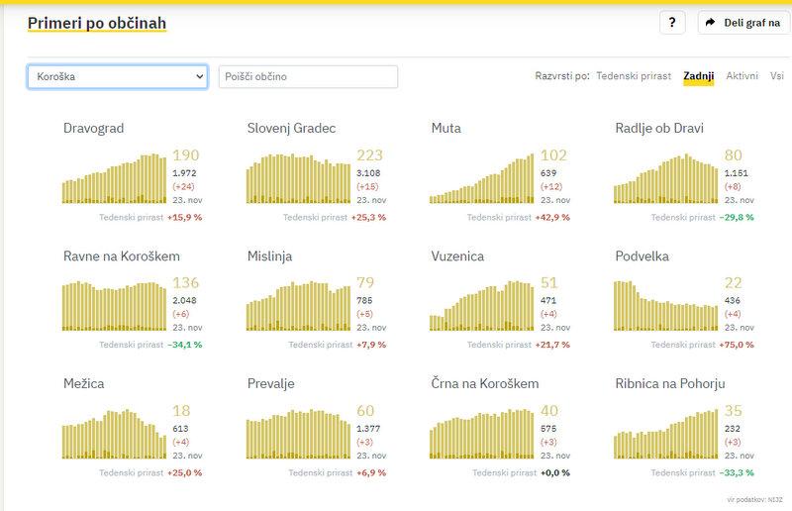792x511 pixels.
Task: Click the Radlje ob Dravi chart
Action: pos(666,179)
